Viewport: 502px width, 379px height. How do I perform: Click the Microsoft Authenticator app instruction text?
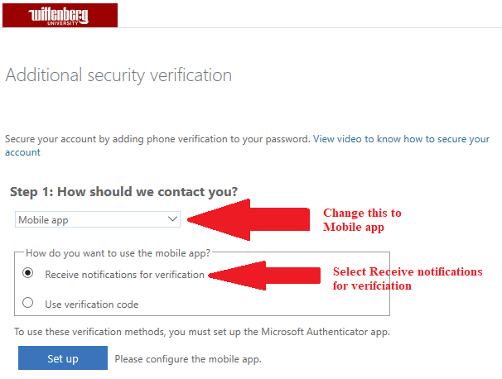coord(202,332)
